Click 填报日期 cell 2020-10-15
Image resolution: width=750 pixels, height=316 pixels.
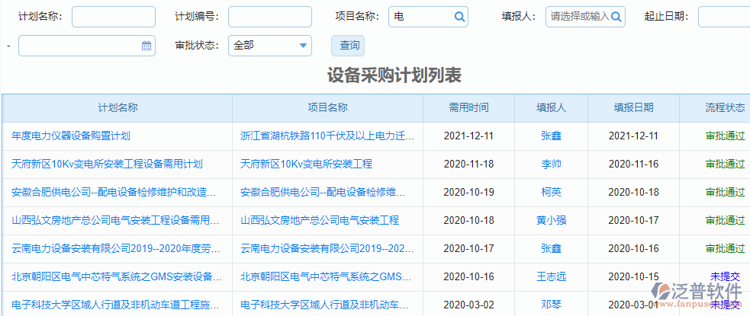coord(633,276)
